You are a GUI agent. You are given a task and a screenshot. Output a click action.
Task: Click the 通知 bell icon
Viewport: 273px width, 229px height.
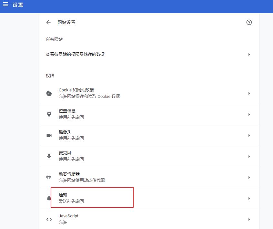click(49, 198)
